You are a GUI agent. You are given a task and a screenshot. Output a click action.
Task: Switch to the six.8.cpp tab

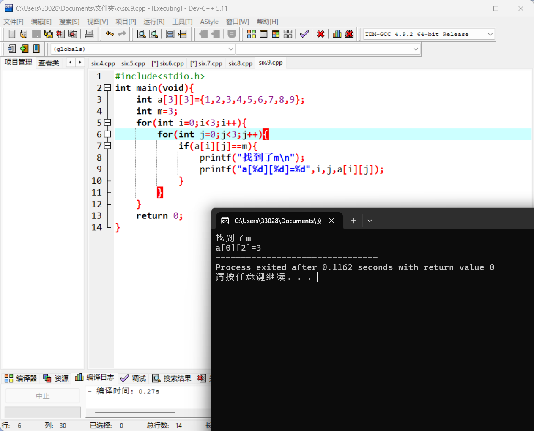point(241,63)
